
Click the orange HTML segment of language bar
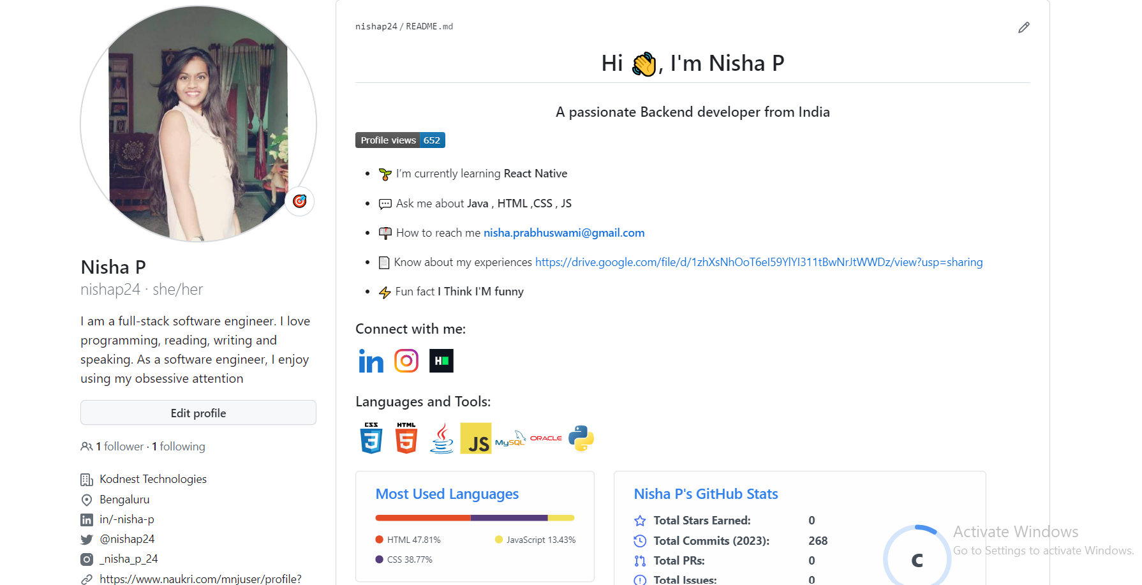pos(423,518)
